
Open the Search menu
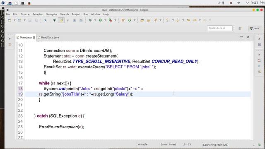[65, 14]
